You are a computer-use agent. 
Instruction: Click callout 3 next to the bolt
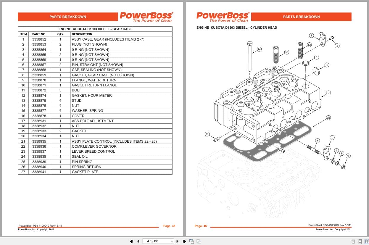pyautogui.click(x=337, y=46)
